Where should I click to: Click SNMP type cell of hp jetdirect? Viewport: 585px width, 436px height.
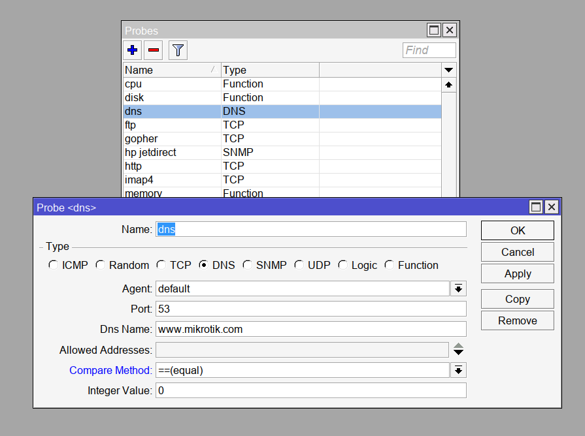(x=270, y=153)
